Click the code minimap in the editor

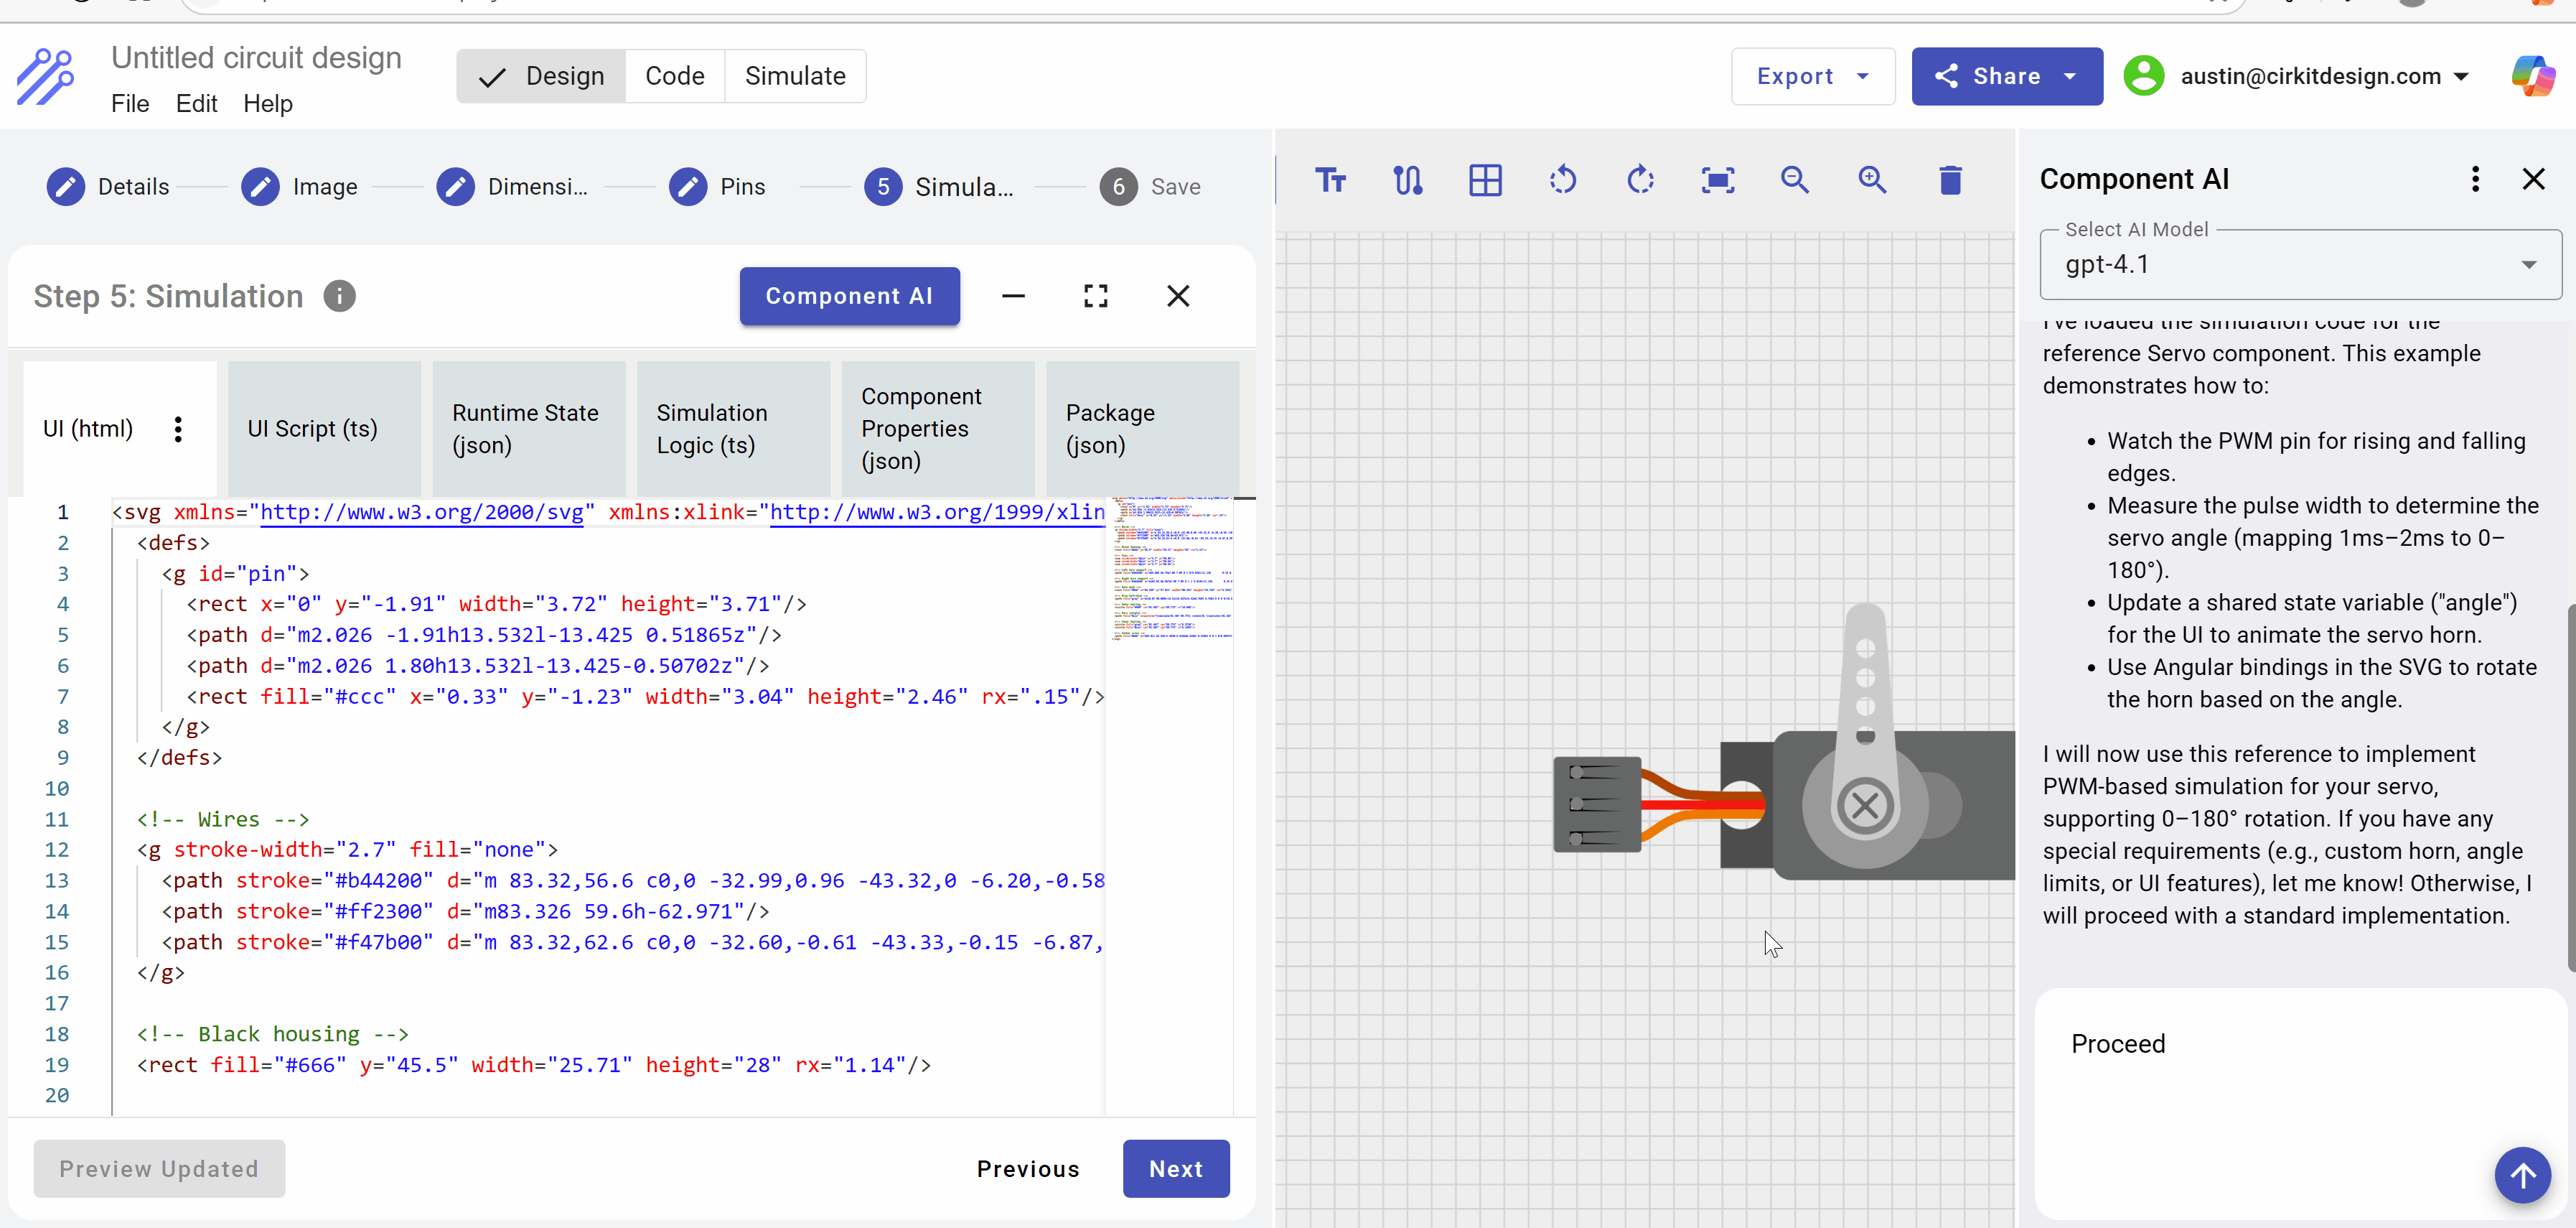(1171, 569)
